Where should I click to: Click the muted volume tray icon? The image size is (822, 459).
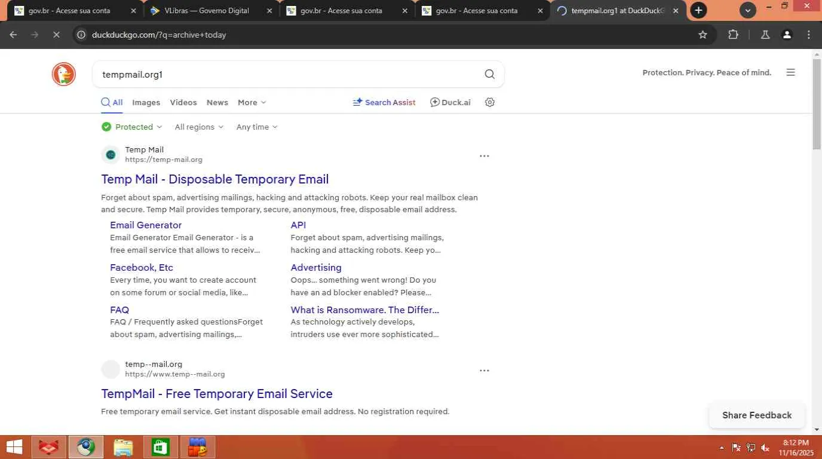point(765,448)
